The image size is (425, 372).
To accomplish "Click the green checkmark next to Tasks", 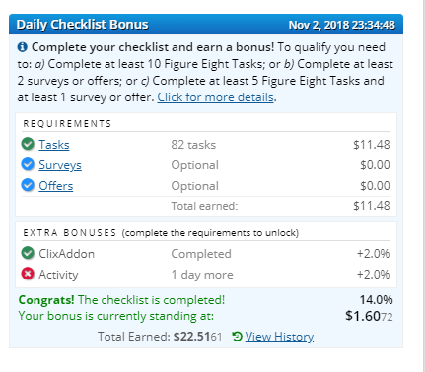I will [x=28, y=144].
